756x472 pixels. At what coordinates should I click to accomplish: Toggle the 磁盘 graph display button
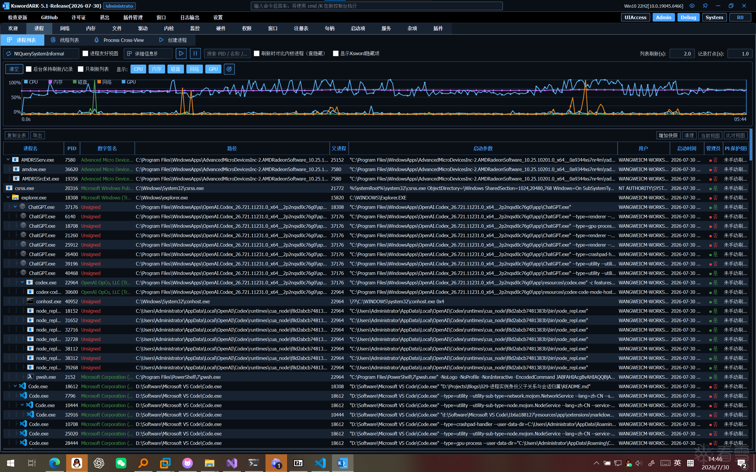(176, 69)
